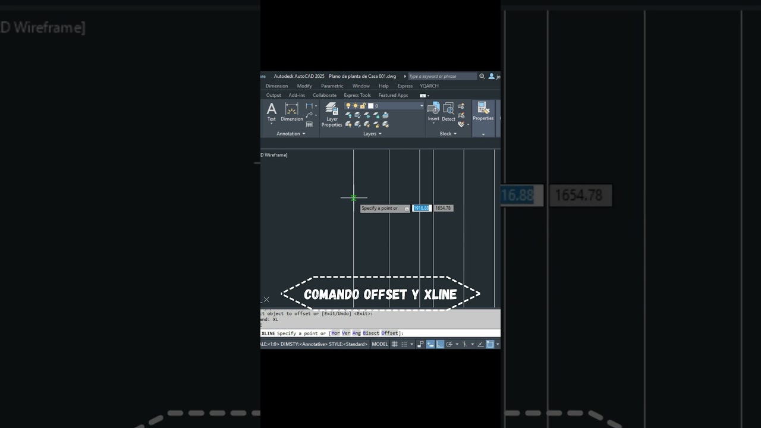
Task: Open linear dimension type dropdown arrow
Action: click(316, 106)
